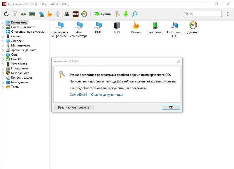
Task: Select Тесты in the tree
Action: 13,87
